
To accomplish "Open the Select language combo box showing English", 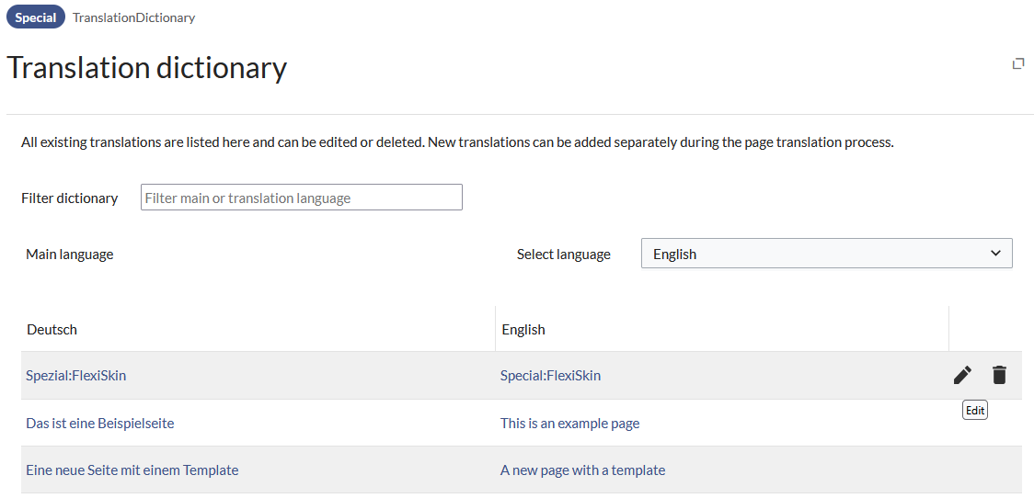I will pyautogui.click(x=825, y=254).
